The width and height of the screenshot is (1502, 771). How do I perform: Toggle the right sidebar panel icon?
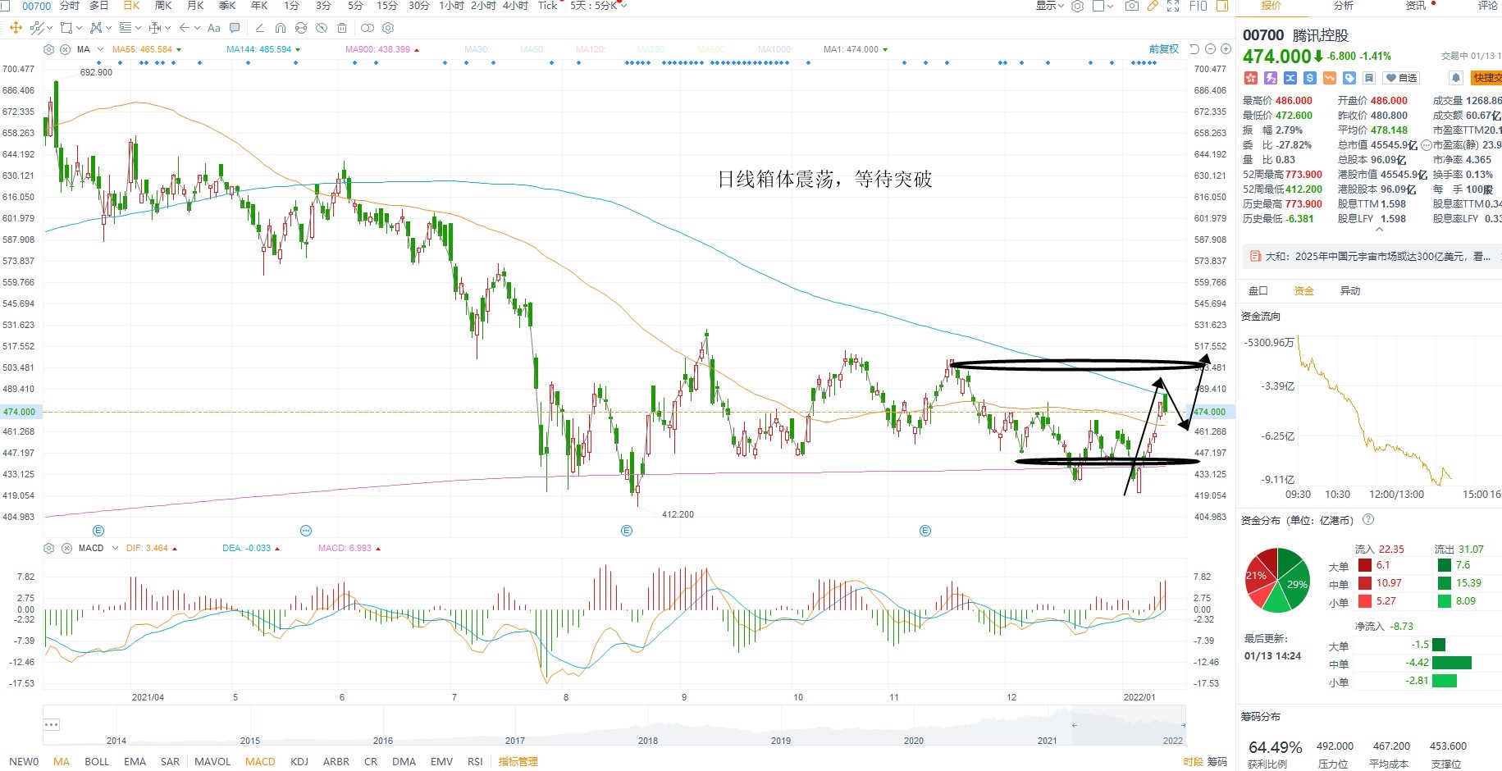(1222, 6)
